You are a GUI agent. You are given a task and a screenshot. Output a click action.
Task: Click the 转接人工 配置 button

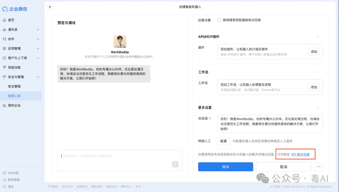click(x=223, y=141)
